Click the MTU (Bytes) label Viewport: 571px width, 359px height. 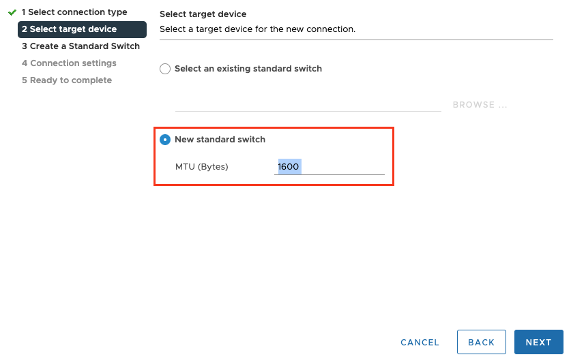(x=201, y=167)
